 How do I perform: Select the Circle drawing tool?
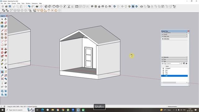tap(2, 38)
